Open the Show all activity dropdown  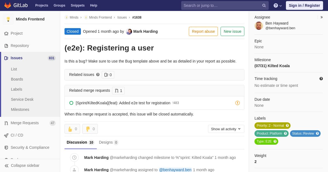pos(226,129)
